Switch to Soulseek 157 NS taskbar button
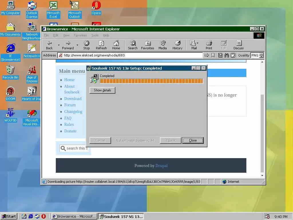 click(121, 217)
